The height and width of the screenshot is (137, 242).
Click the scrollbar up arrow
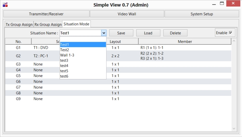(x=234, y=41)
